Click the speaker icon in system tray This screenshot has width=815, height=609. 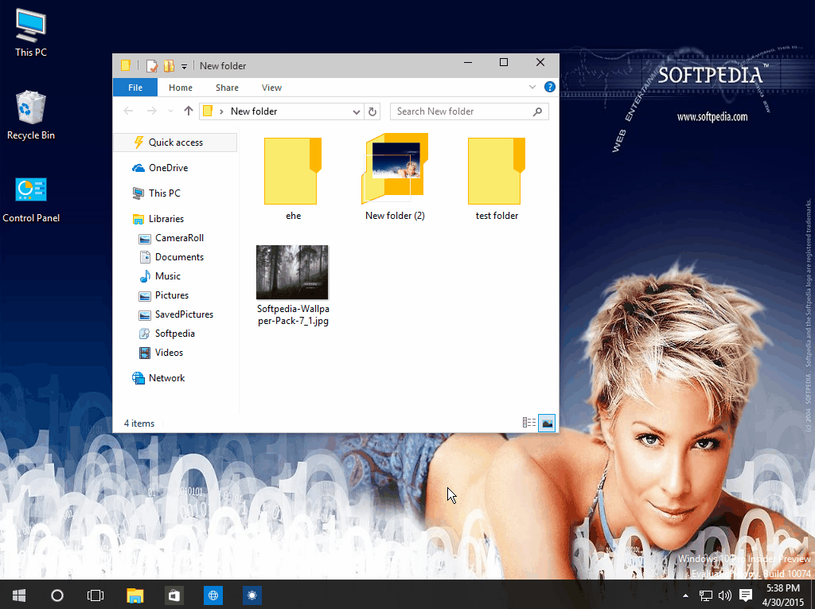(x=723, y=595)
